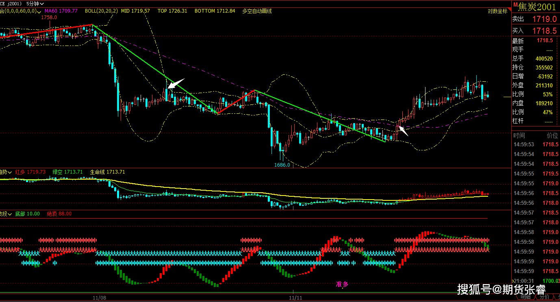
Task: Click the 11/11 date marker on axis
Action: pos(295,298)
